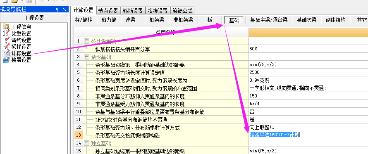
Task: Click the 比重设置 icon
Action: pos(6,33)
